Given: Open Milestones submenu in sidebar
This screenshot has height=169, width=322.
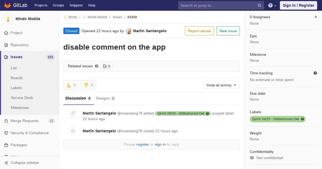Looking at the screenshot, I should [20, 108].
